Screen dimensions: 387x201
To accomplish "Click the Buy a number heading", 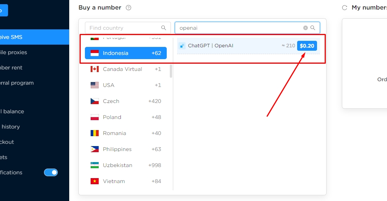I will 100,8.
